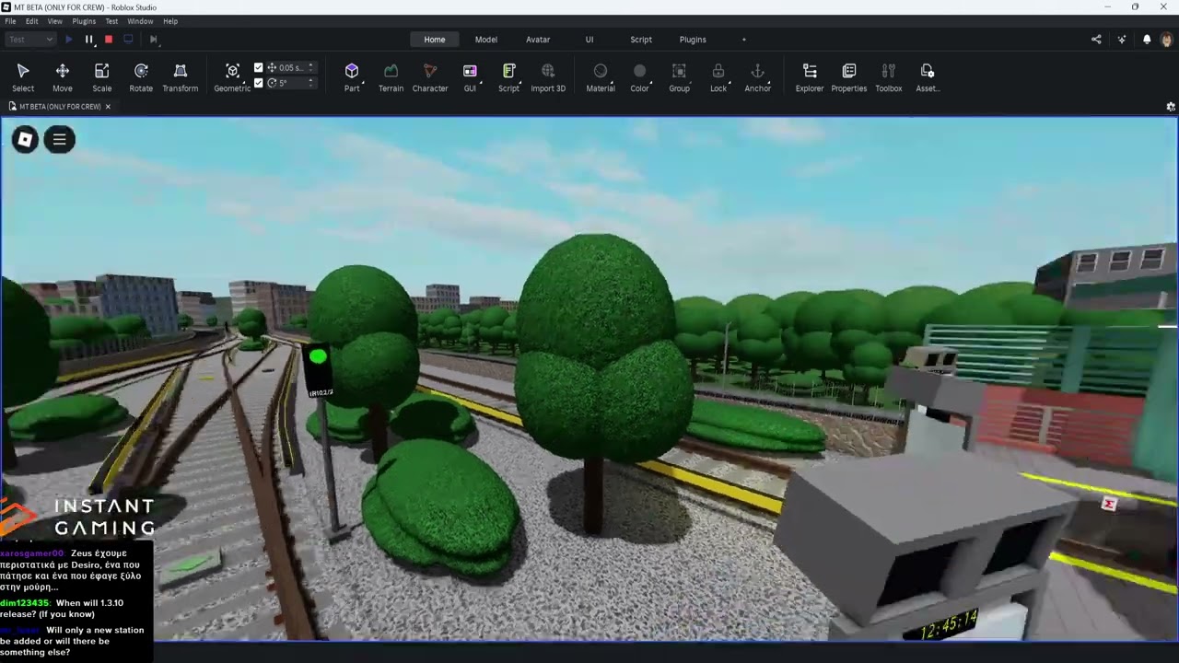Click the user avatar

click(1166, 40)
